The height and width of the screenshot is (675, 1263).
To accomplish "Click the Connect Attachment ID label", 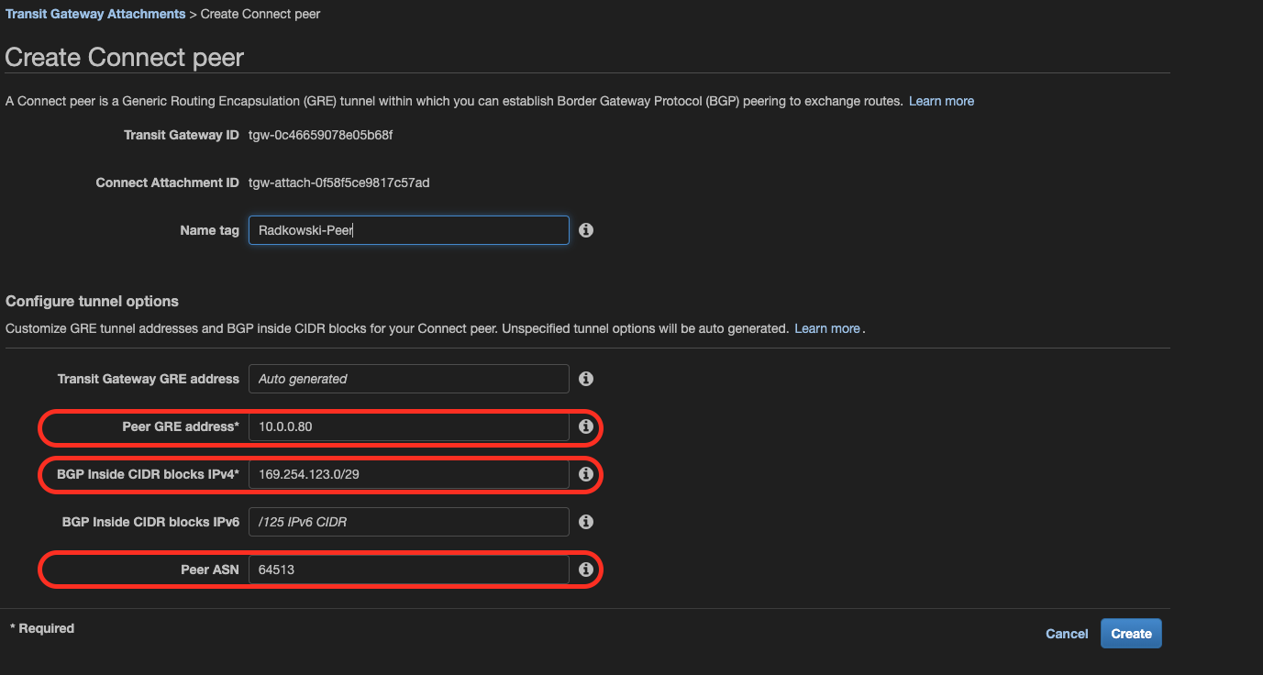I will click(x=168, y=183).
